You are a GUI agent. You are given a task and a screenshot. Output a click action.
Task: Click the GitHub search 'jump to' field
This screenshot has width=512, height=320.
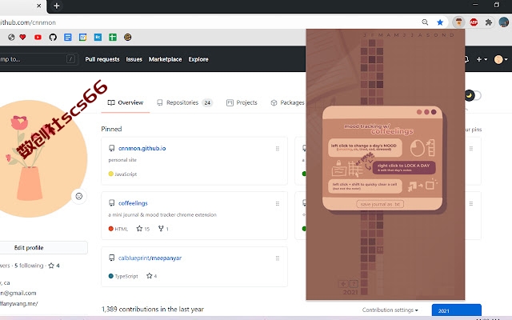[38, 59]
